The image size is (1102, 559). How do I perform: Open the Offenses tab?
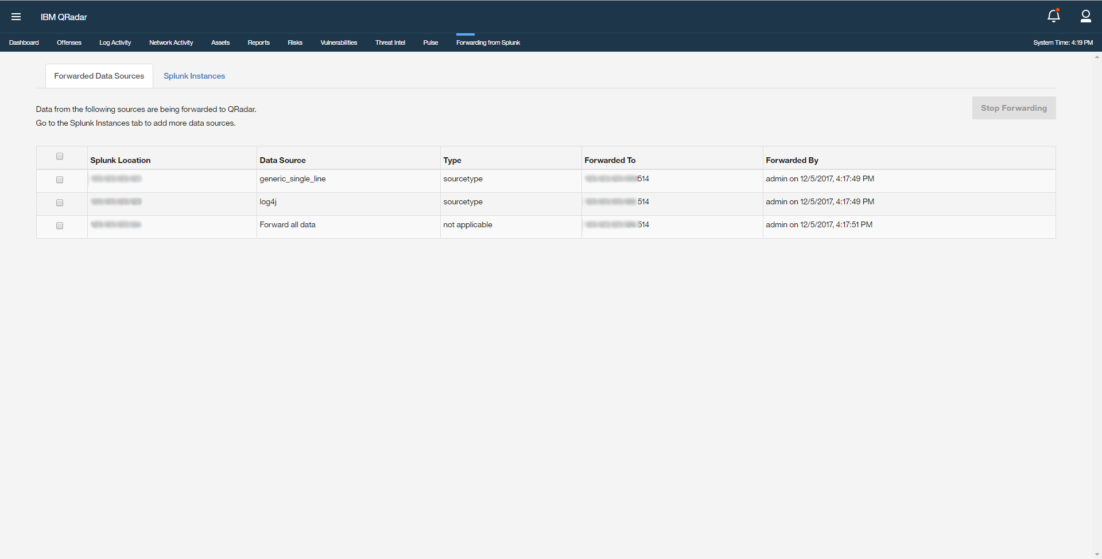[69, 42]
